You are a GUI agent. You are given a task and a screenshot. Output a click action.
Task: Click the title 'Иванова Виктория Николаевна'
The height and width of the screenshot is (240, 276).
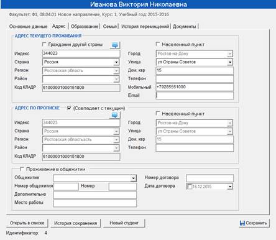[x=139, y=4]
